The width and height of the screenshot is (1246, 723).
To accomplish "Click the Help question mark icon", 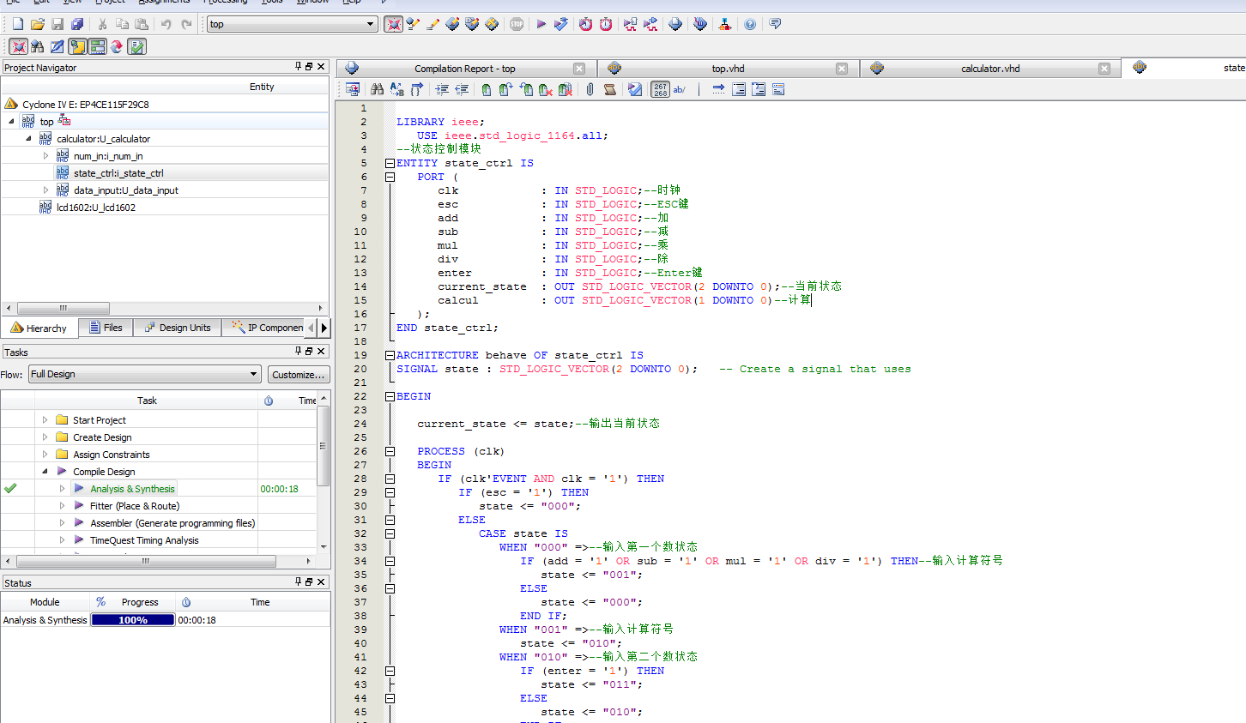I will [x=750, y=24].
